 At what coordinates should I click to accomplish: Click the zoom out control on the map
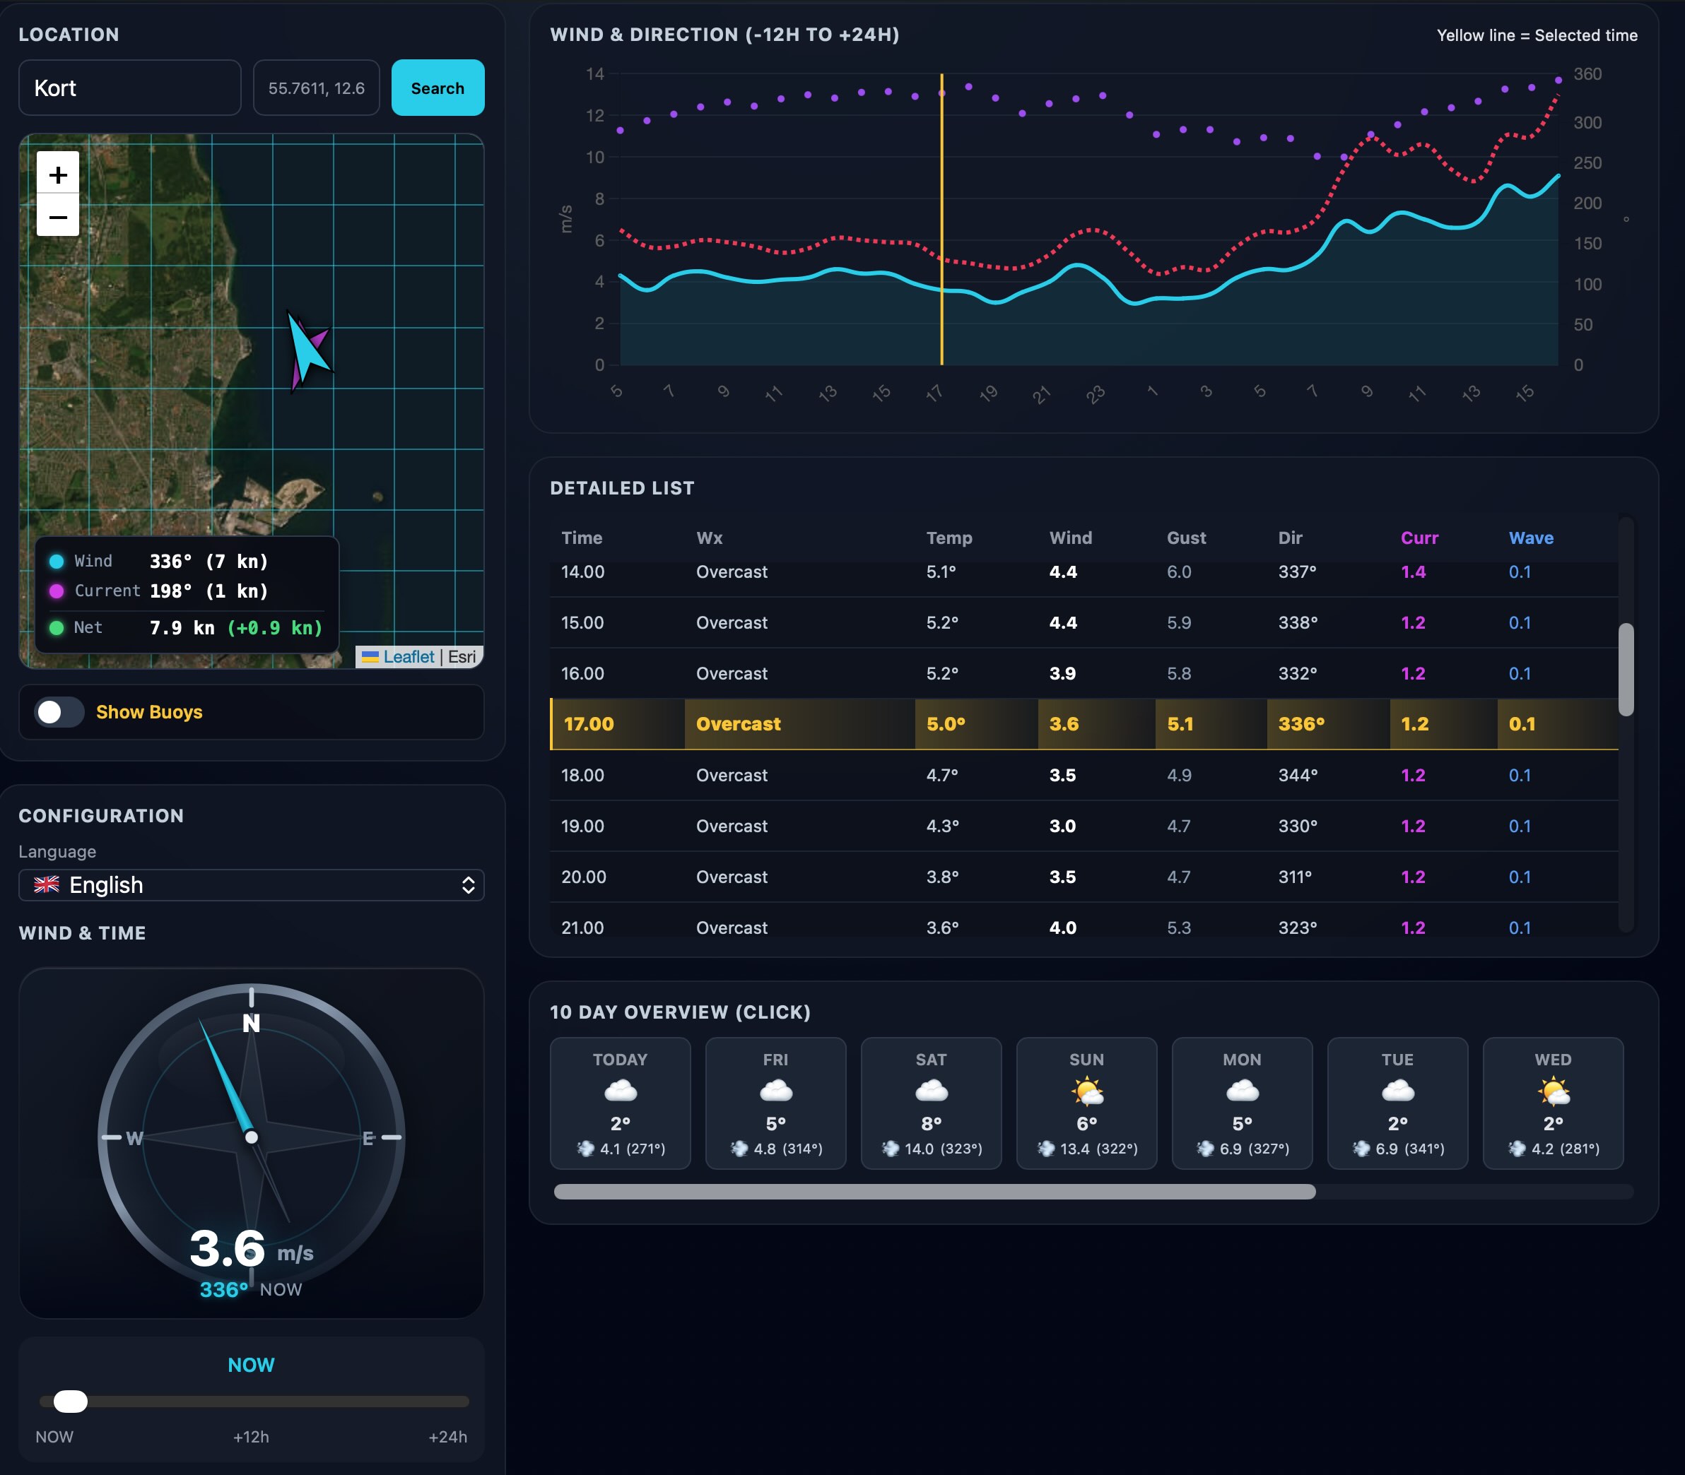tap(58, 218)
